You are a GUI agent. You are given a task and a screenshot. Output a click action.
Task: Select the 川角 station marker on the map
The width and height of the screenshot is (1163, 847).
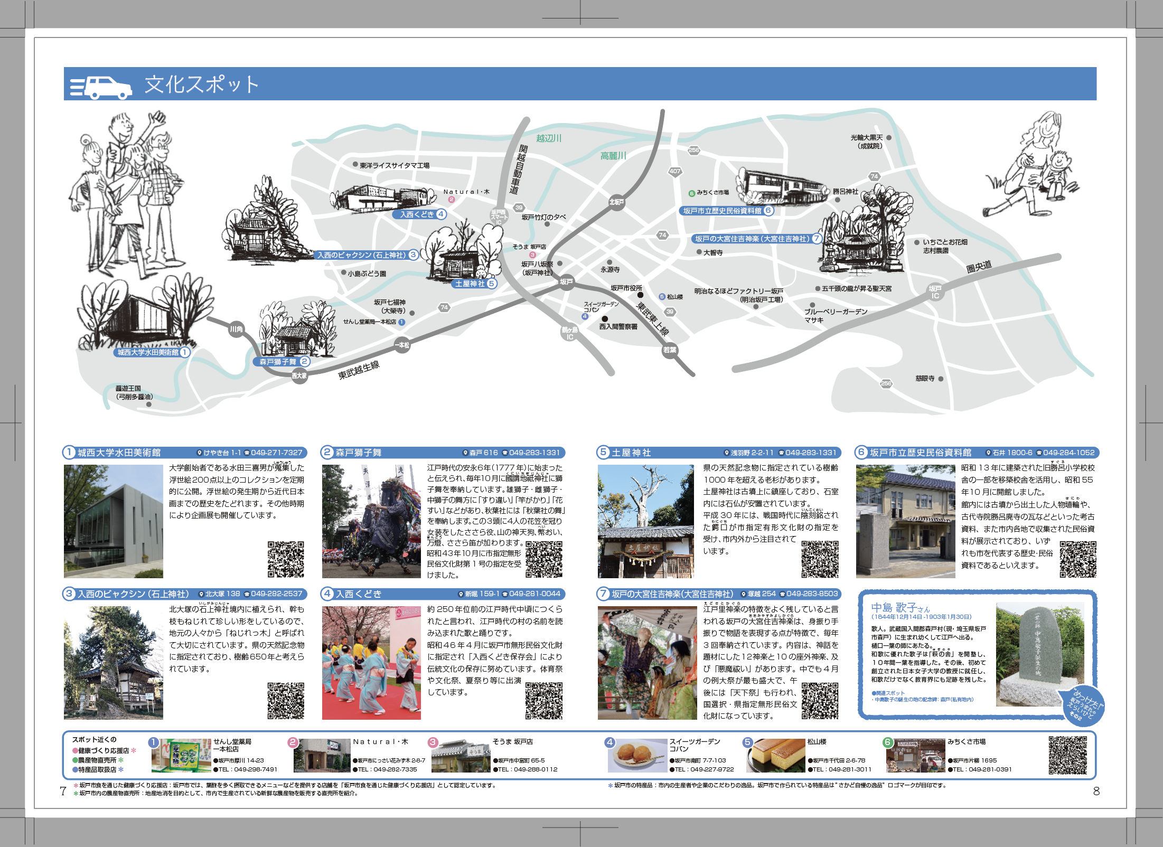[x=236, y=329]
